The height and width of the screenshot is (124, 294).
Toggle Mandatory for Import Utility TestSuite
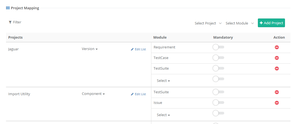point(218,92)
